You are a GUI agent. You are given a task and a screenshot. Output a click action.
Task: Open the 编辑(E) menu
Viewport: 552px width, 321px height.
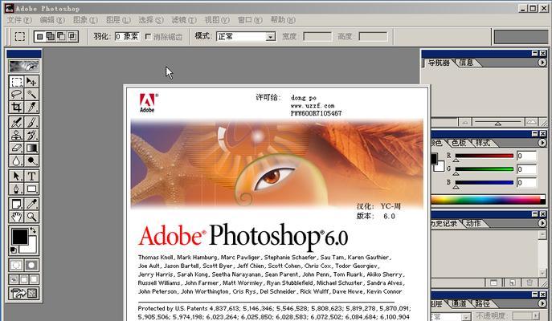pos(52,20)
